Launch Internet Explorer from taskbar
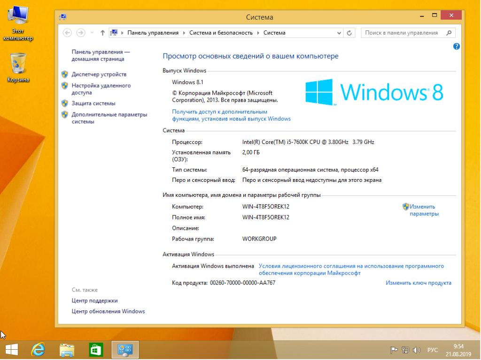The image size is (481, 360). point(39,350)
